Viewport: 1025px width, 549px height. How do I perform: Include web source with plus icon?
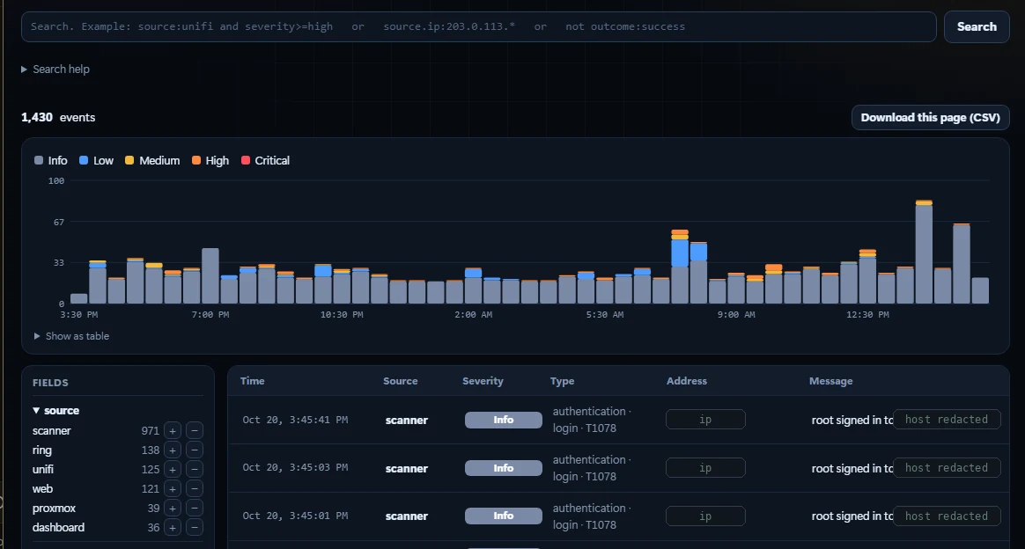173,489
